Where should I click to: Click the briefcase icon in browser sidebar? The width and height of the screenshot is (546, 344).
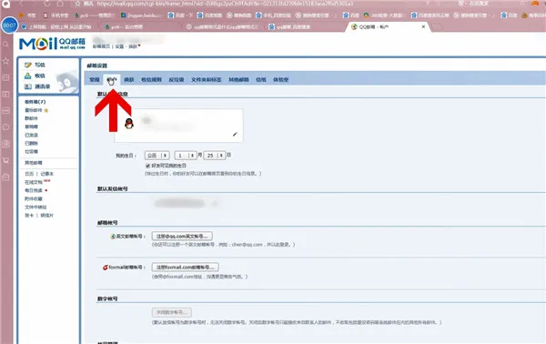pos(6,177)
